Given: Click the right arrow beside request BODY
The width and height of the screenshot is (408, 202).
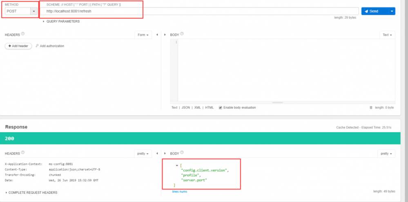Looking at the screenshot, I should 165,35.
